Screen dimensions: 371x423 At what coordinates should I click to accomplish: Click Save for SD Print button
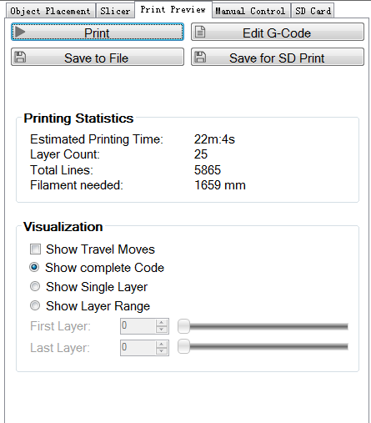278,57
